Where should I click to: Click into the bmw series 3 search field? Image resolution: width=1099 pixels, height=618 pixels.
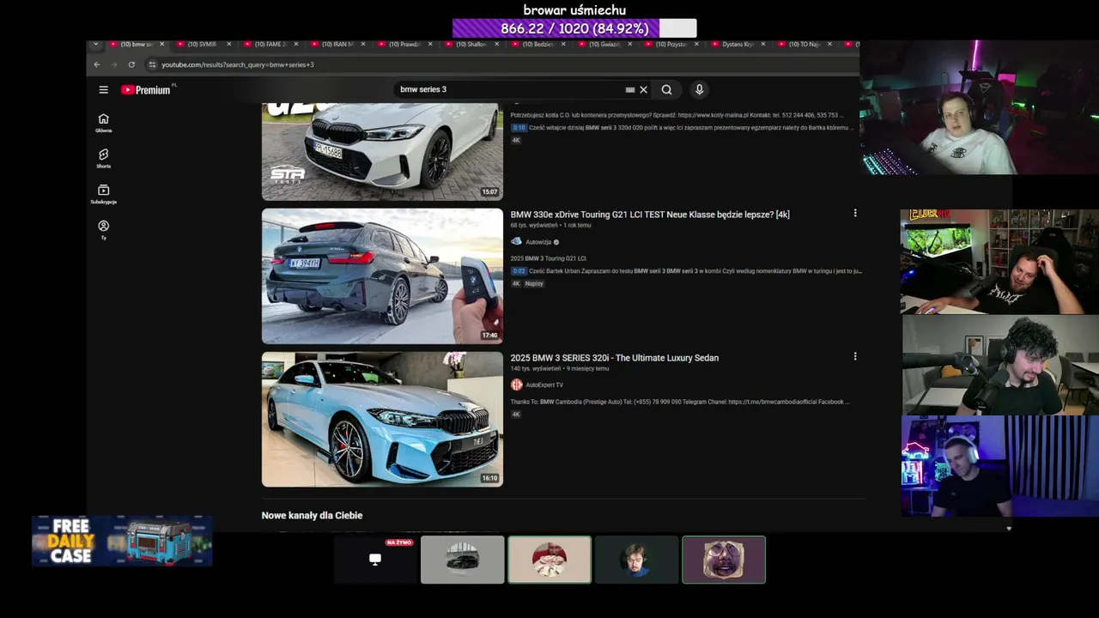tap(511, 89)
